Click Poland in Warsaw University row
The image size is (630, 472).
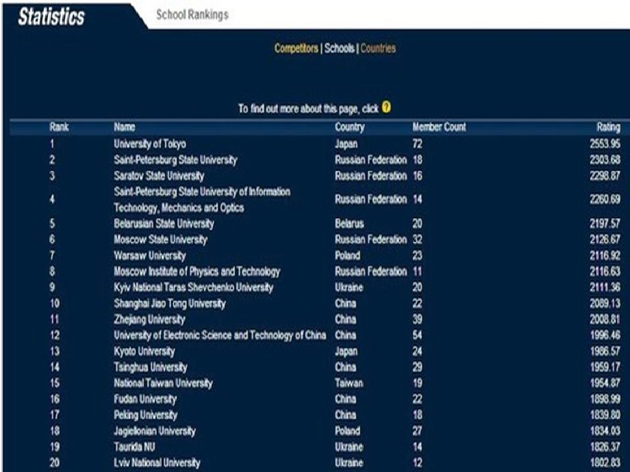pyautogui.click(x=348, y=256)
